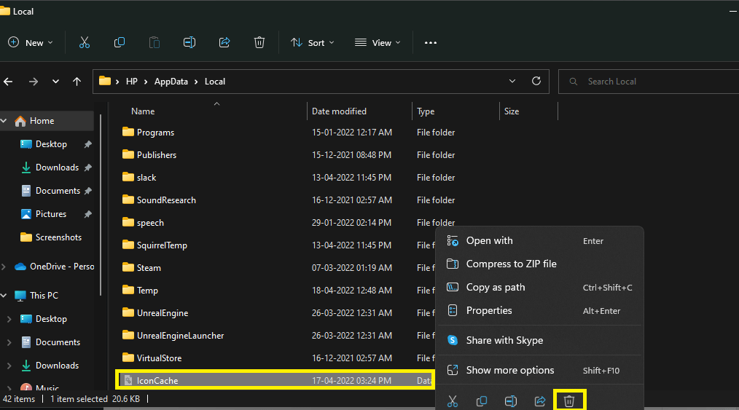The image size is (739, 410).
Task: Click the Delete trash icon in top toolbar
Action: click(x=259, y=42)
